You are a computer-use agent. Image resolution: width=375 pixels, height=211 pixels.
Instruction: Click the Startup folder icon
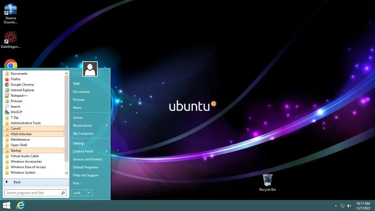[x=7, y=151]
